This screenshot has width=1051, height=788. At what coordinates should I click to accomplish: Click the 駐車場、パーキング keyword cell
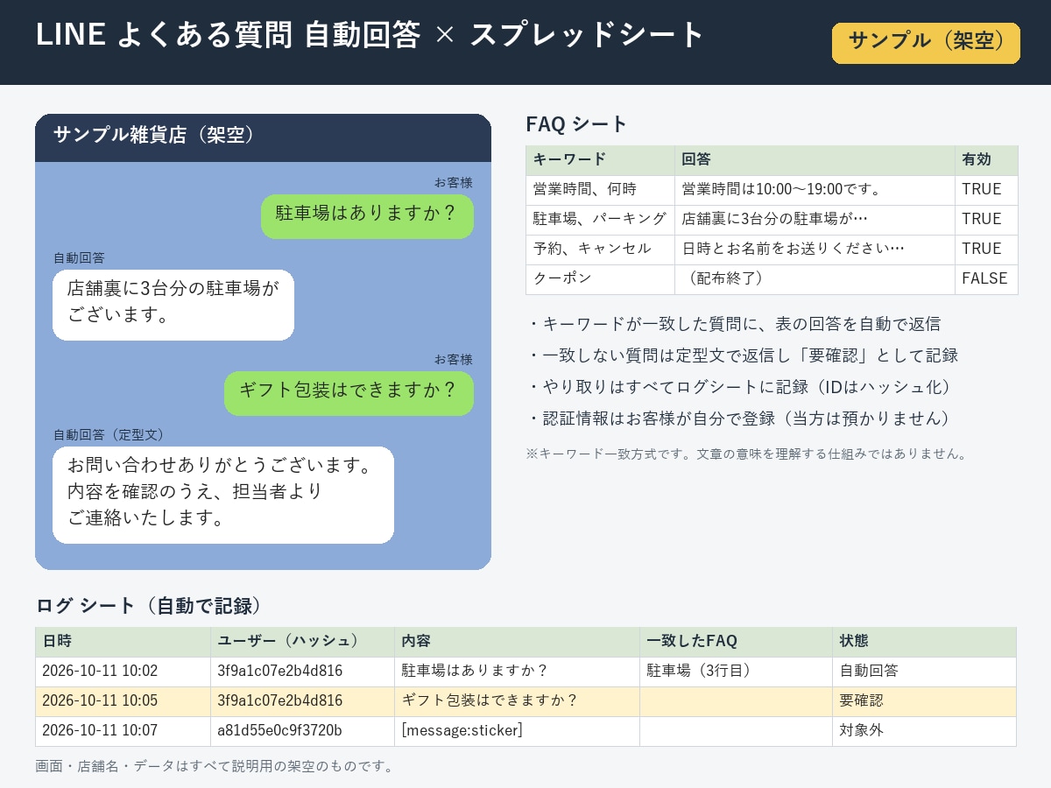pos(600,220)
